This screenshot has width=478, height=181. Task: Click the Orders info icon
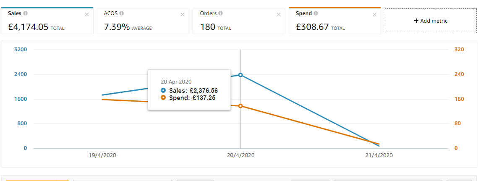click(x=221, y=13)
